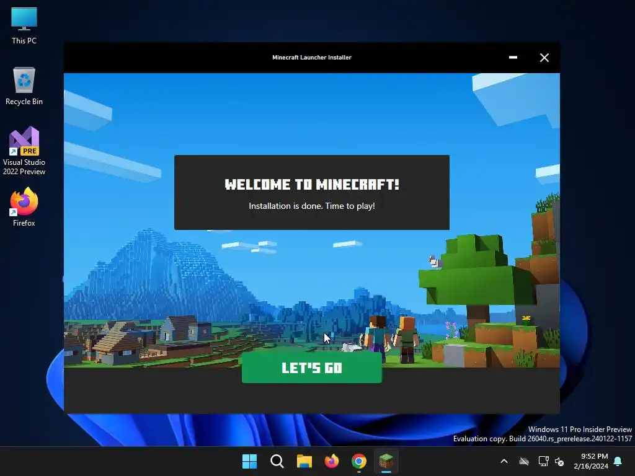Viewport: 635px width, 476px height.
Task: Open the notification bell icon
Action: (x=618, y=461)
